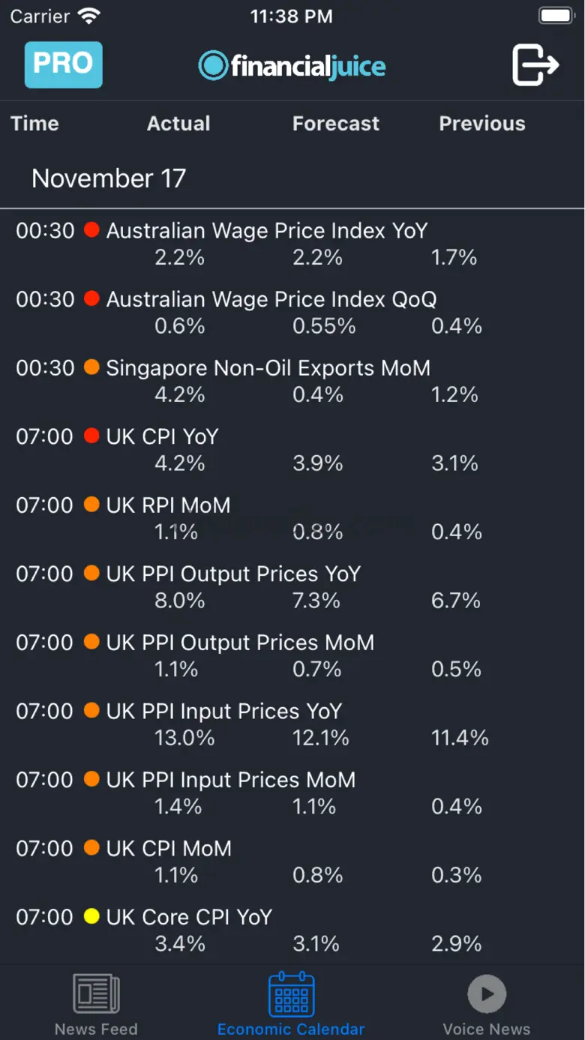Tap the yellow dot beside UK Core CPI YoY
The image size is (585, 1040).
pyautogui.click(x=91, y=917)
